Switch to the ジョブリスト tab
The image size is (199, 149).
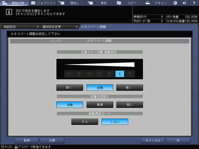pyautogui.click(x=43, y=3)
